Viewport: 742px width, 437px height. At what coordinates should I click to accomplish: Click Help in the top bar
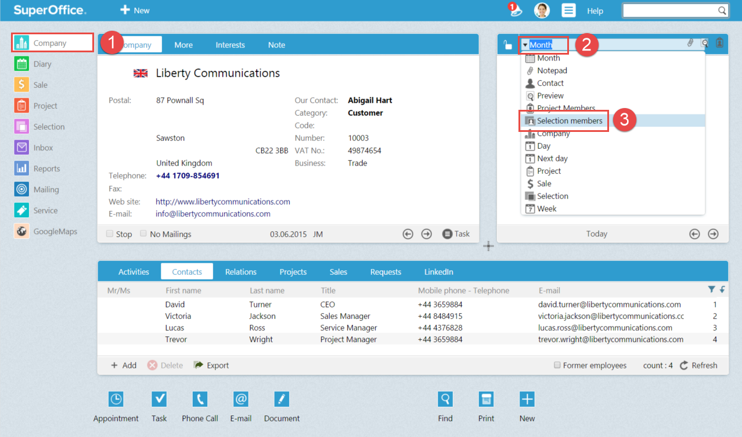pos(595,10)
